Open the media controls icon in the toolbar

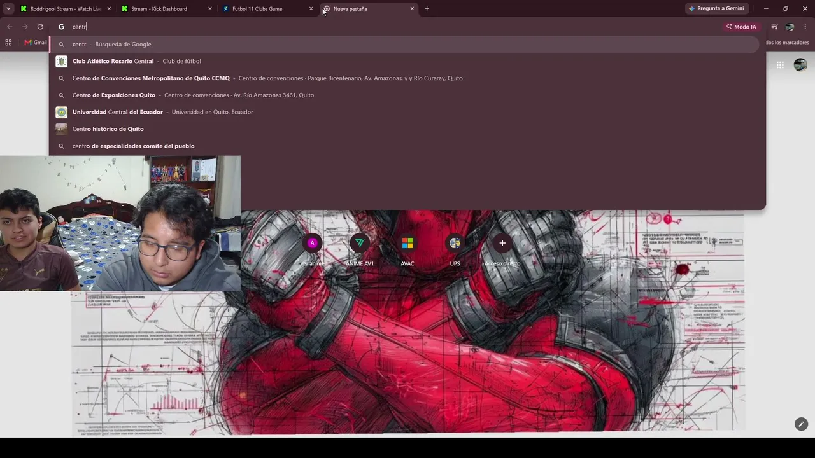pos(774,27)
